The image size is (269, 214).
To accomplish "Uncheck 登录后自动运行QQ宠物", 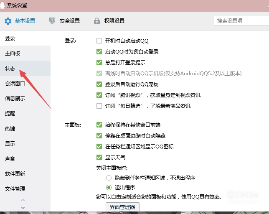I will tap(99, 84).
